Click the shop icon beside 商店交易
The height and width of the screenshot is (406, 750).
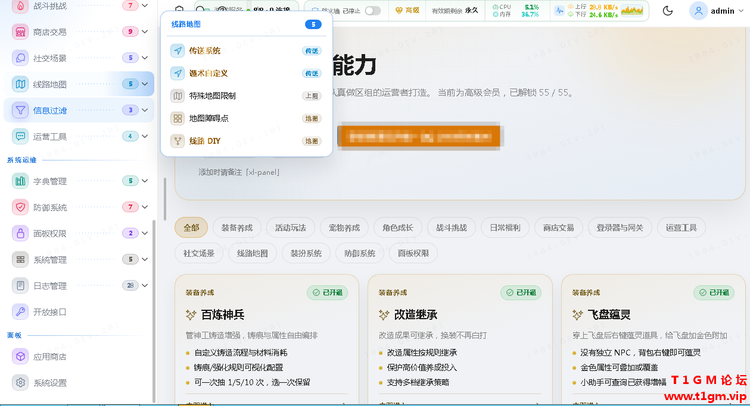pos(21,32)
